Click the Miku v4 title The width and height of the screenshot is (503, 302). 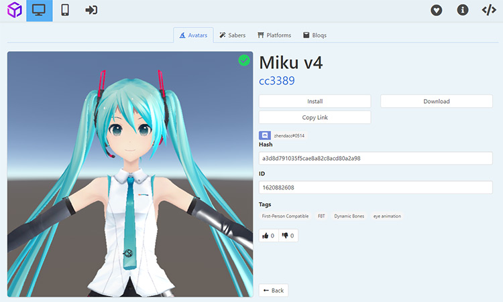point(290,62)
